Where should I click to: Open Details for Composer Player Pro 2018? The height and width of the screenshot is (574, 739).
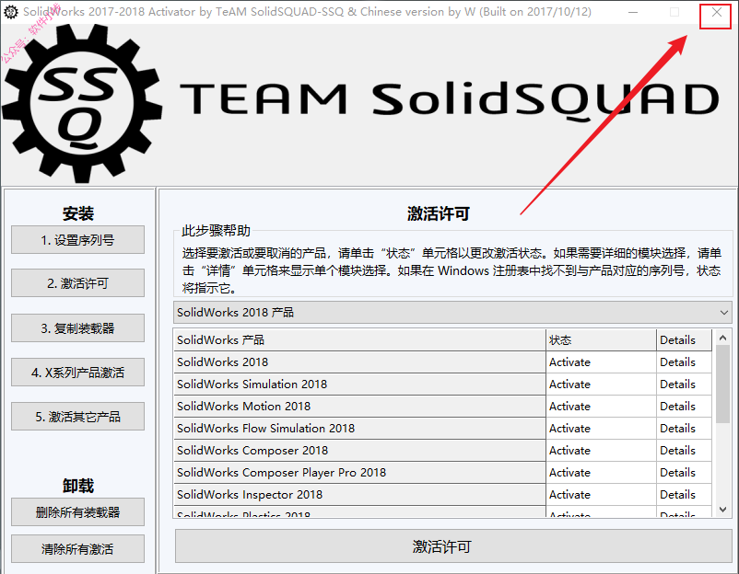(x=684, y=473)
